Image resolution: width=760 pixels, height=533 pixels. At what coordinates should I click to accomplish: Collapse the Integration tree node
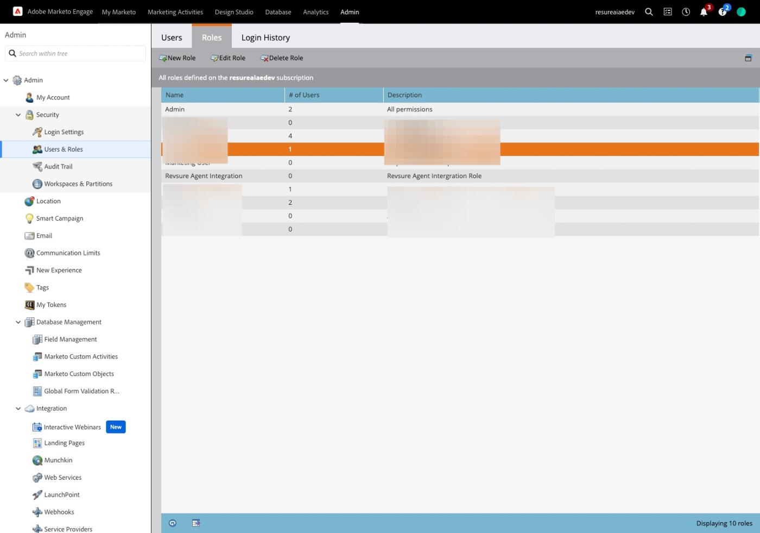point(18,409)
